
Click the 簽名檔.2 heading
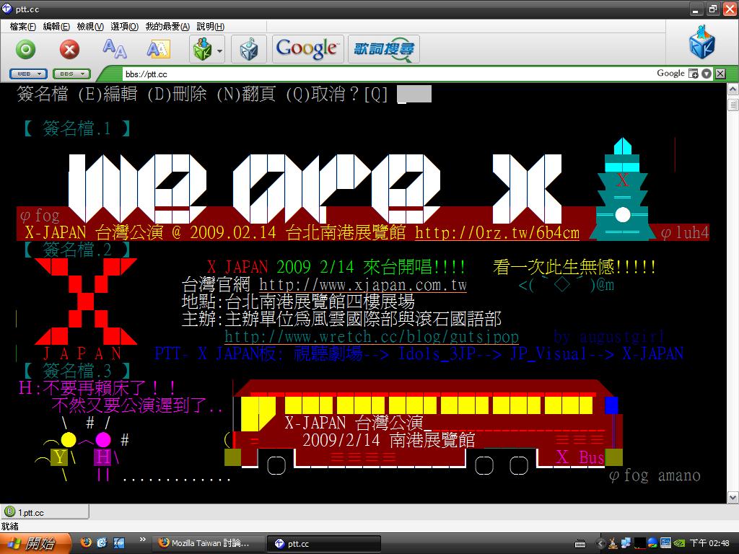point(76,250)
